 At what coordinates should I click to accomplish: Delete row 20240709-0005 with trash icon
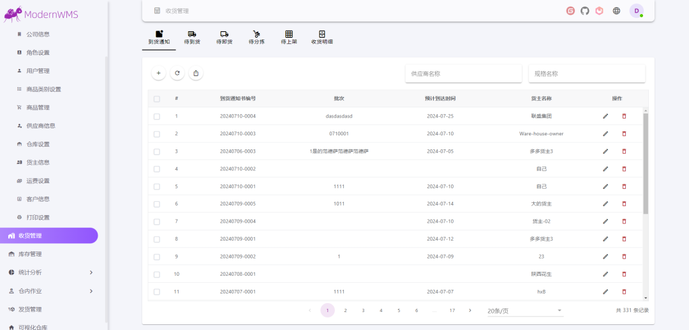tap(624, 204)
